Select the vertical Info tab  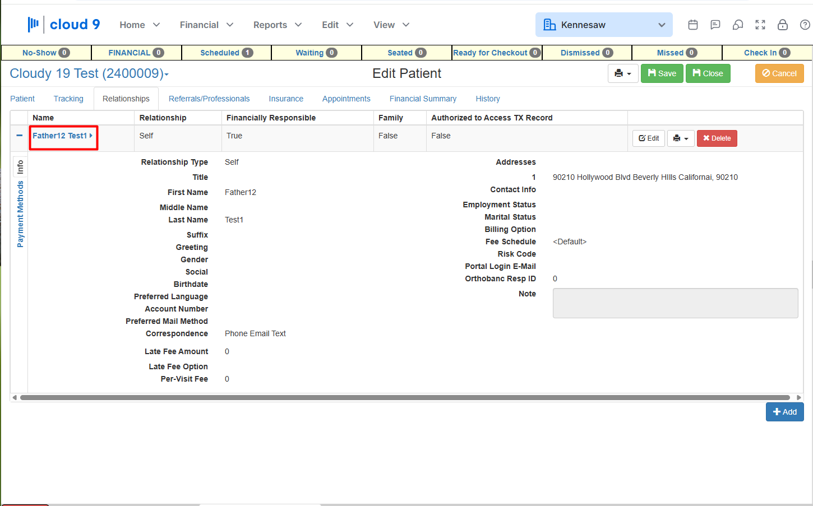(20, 167)
